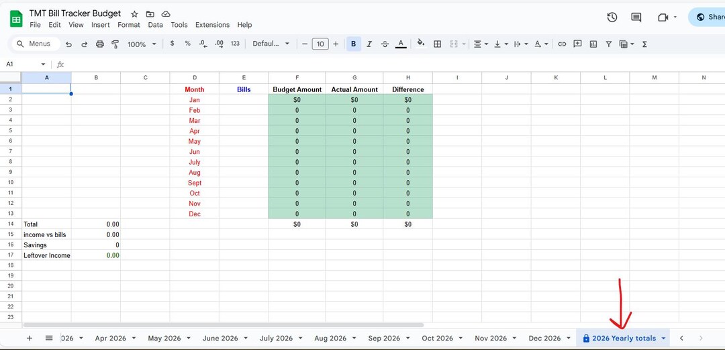Click the cloud document status icon

[166, 14]
